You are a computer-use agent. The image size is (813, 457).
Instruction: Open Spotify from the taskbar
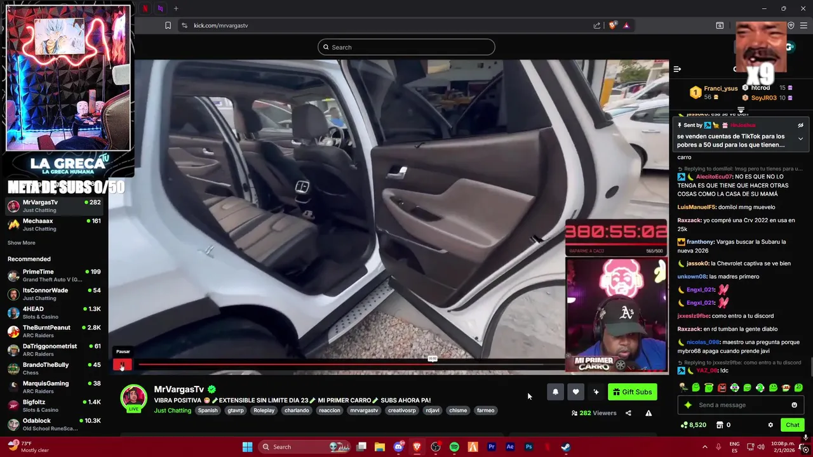[454, 447]
